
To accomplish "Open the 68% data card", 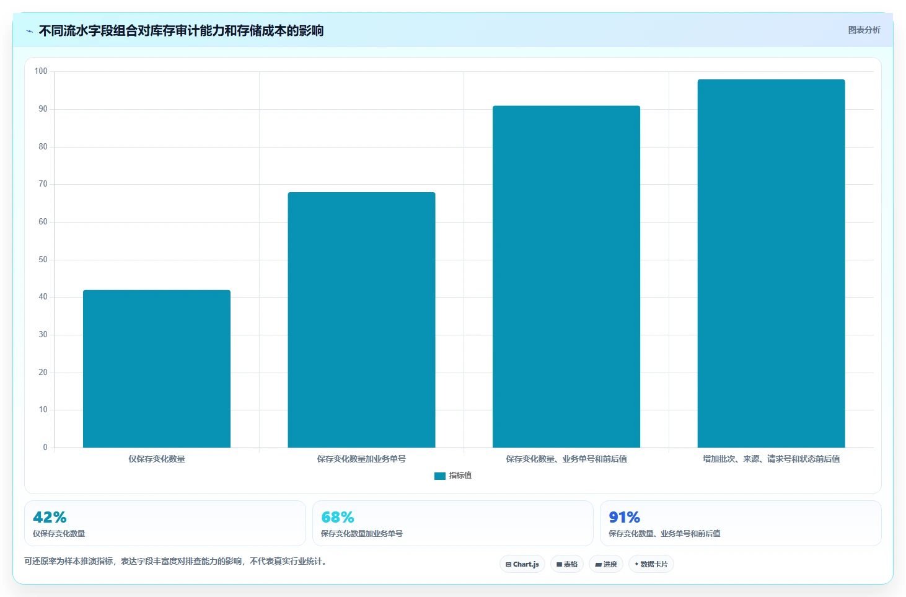I will point(453,523).
